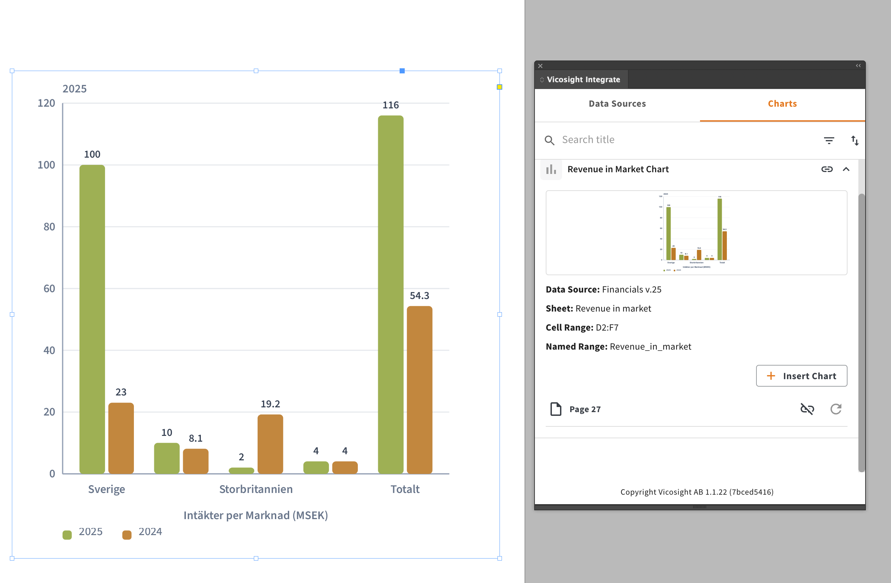Image resolution: width=891 pixels, height=583 pixels.
Task: Click the green Sverige bar labeled 100
Action: pos(92,319)
